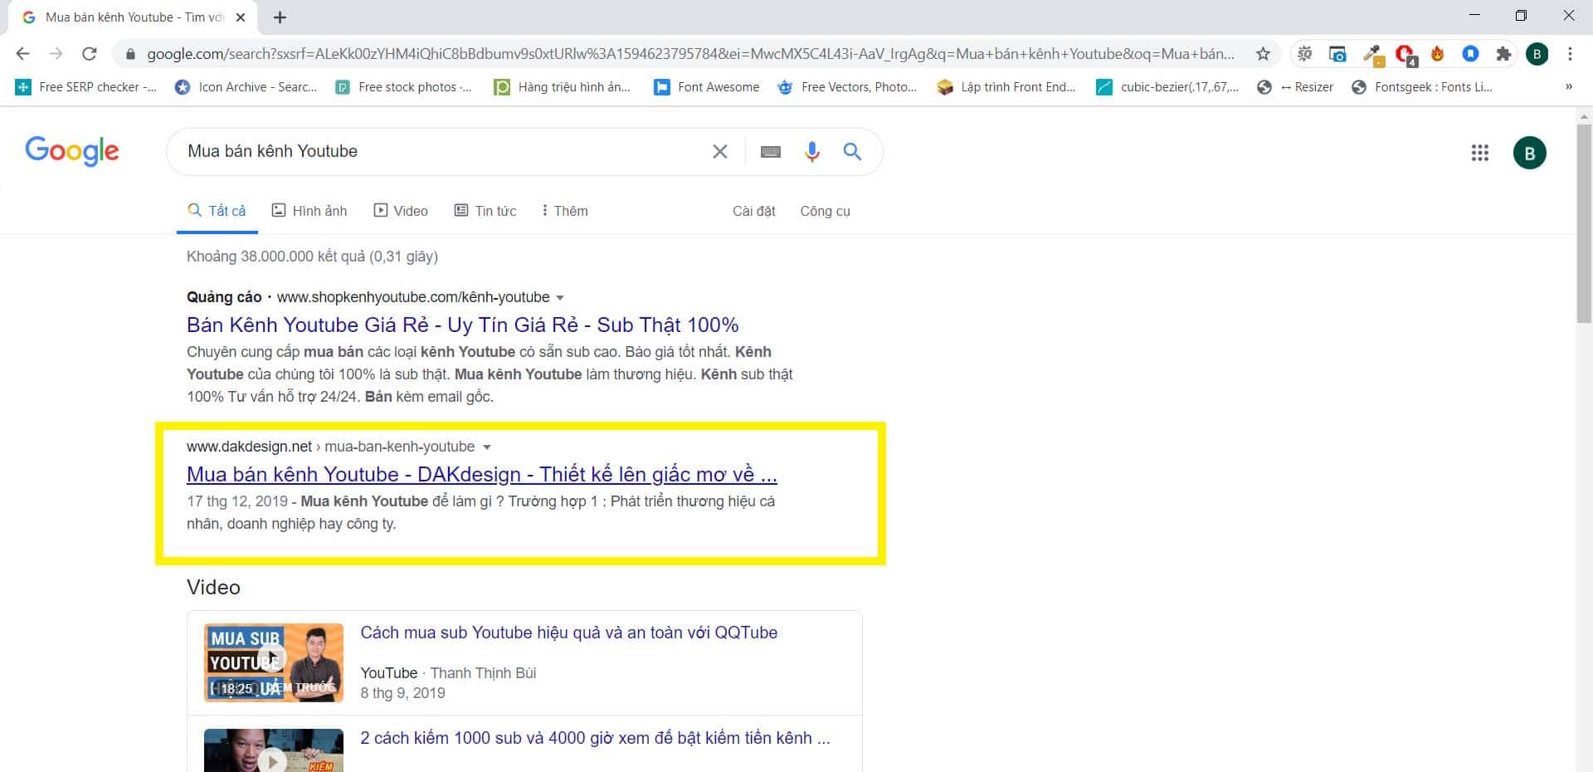The width and height of the screenshot is (1593, 772).
Task: Open a new browser tab
Action: point(280,17)
